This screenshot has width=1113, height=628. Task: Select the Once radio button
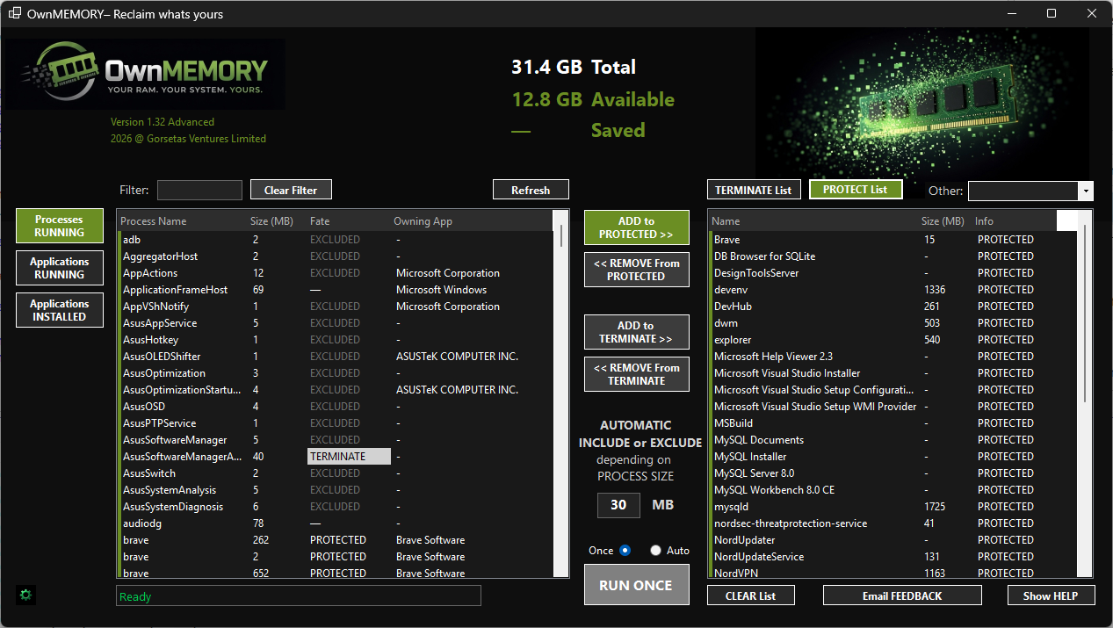(x=625, y=551)
